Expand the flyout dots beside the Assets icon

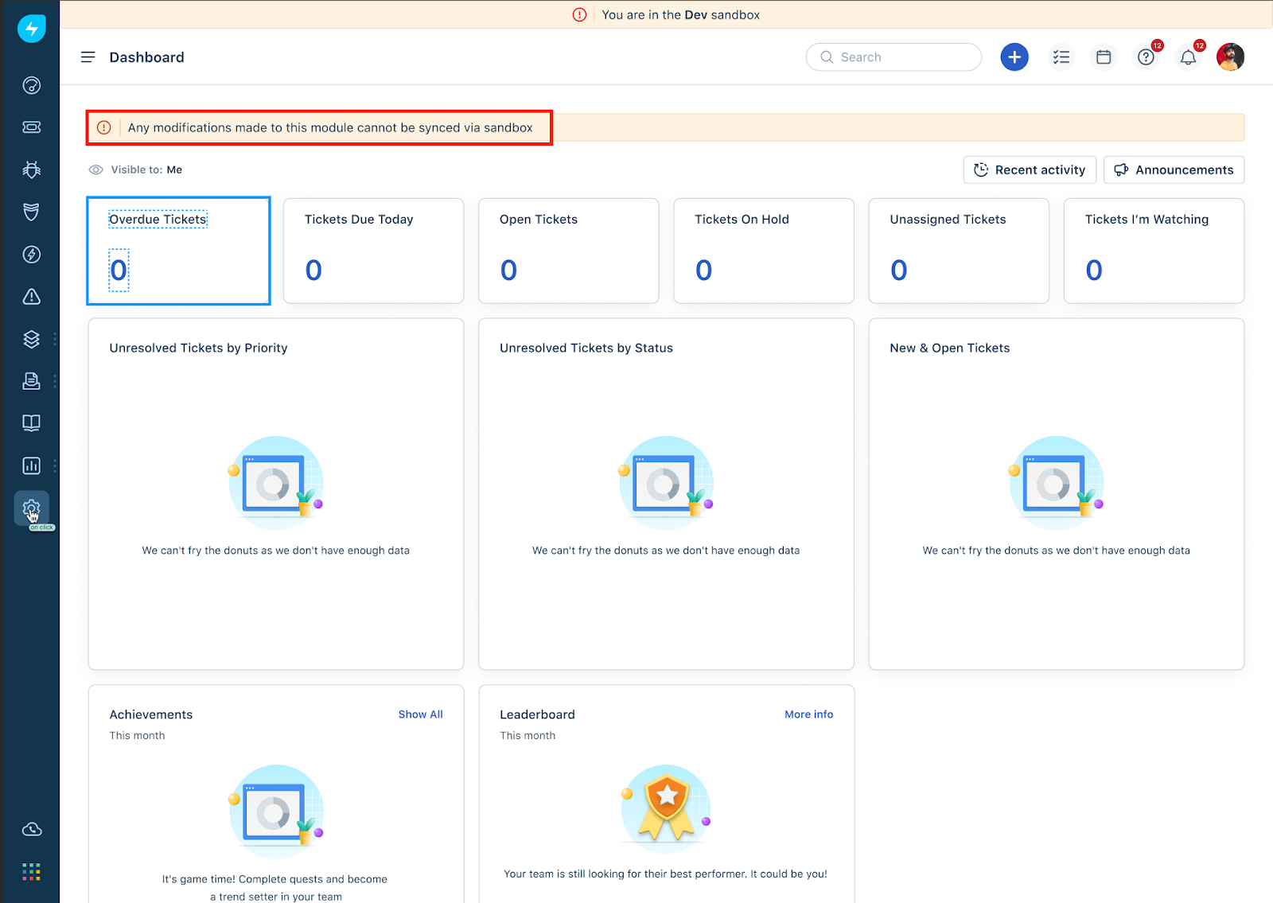point(55,339)
